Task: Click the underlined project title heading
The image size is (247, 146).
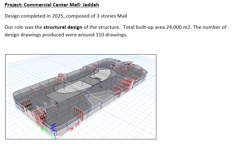Action: [52, 5]
